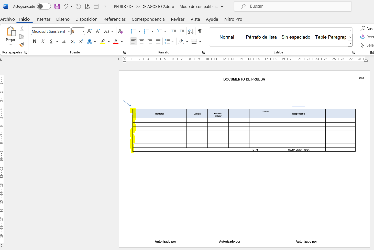
Task: Toggle bold with N button
Action: [35, 41]
